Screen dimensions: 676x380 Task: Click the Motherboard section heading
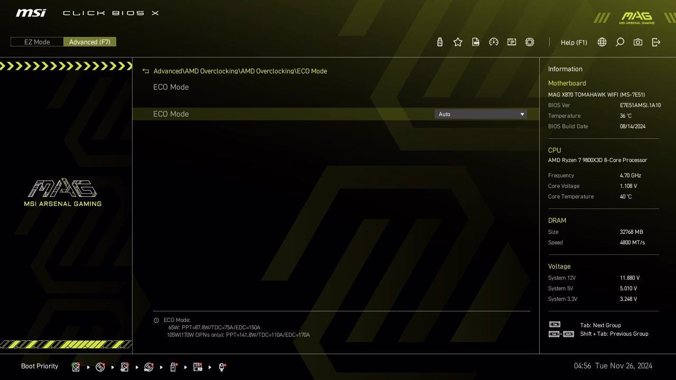click(567, 83)
